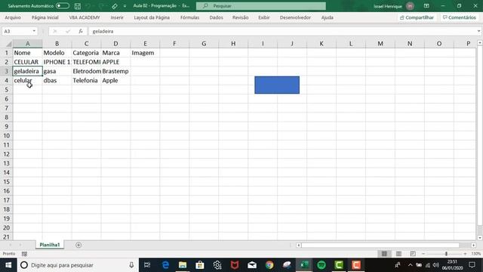Click formula bar containing geladeira

pyautogui.click(x=281, y=31)
